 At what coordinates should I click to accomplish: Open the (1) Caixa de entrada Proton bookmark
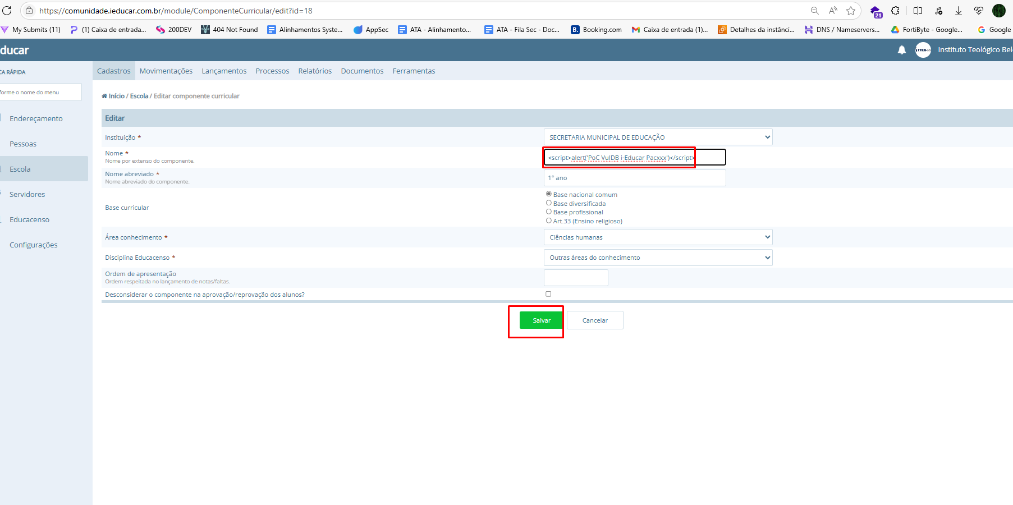[108, 30]
